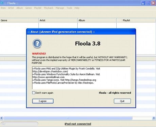This screenshot has height=127, width=156.
Task: Open the Help menu
Action: point(77,8)
